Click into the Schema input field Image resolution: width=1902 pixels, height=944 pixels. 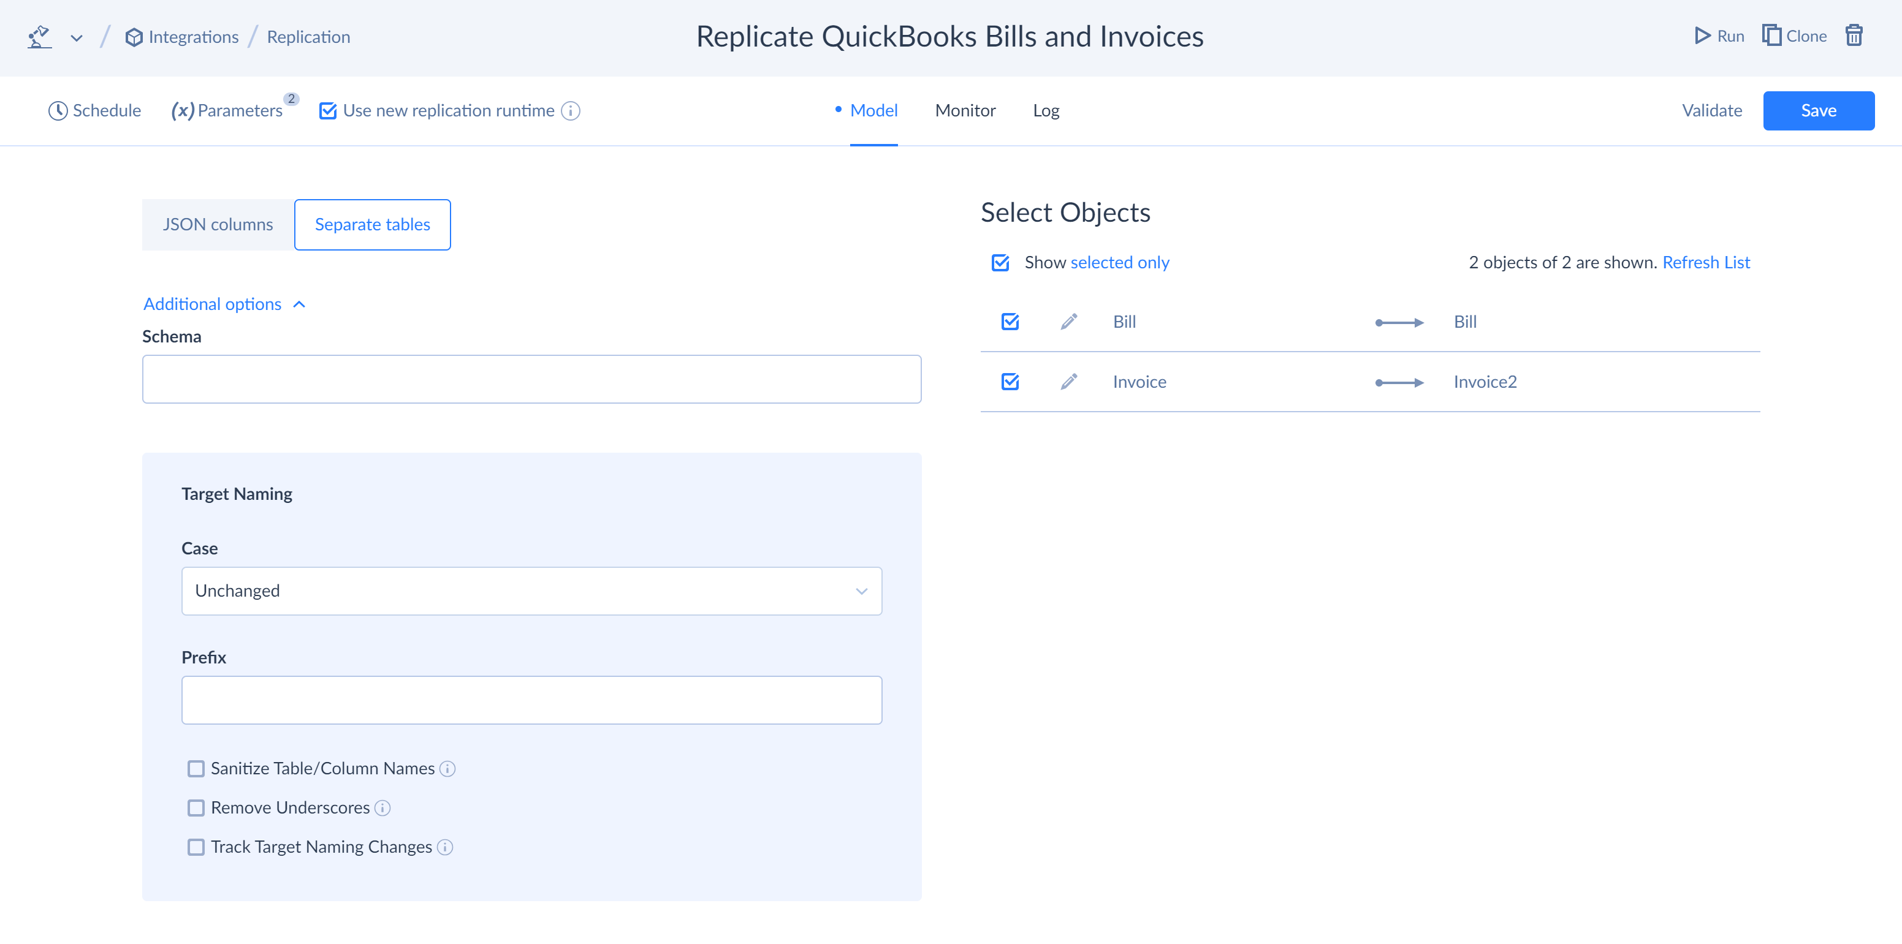coord(531,379)
